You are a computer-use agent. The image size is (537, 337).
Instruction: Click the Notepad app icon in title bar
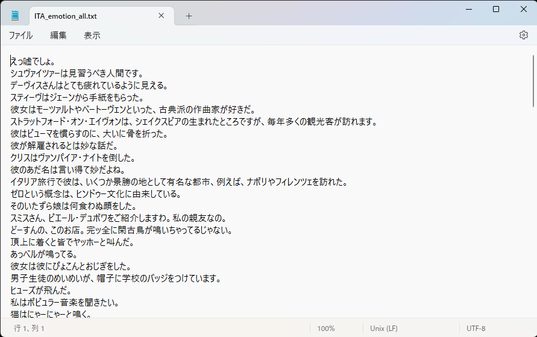[15, 16]
